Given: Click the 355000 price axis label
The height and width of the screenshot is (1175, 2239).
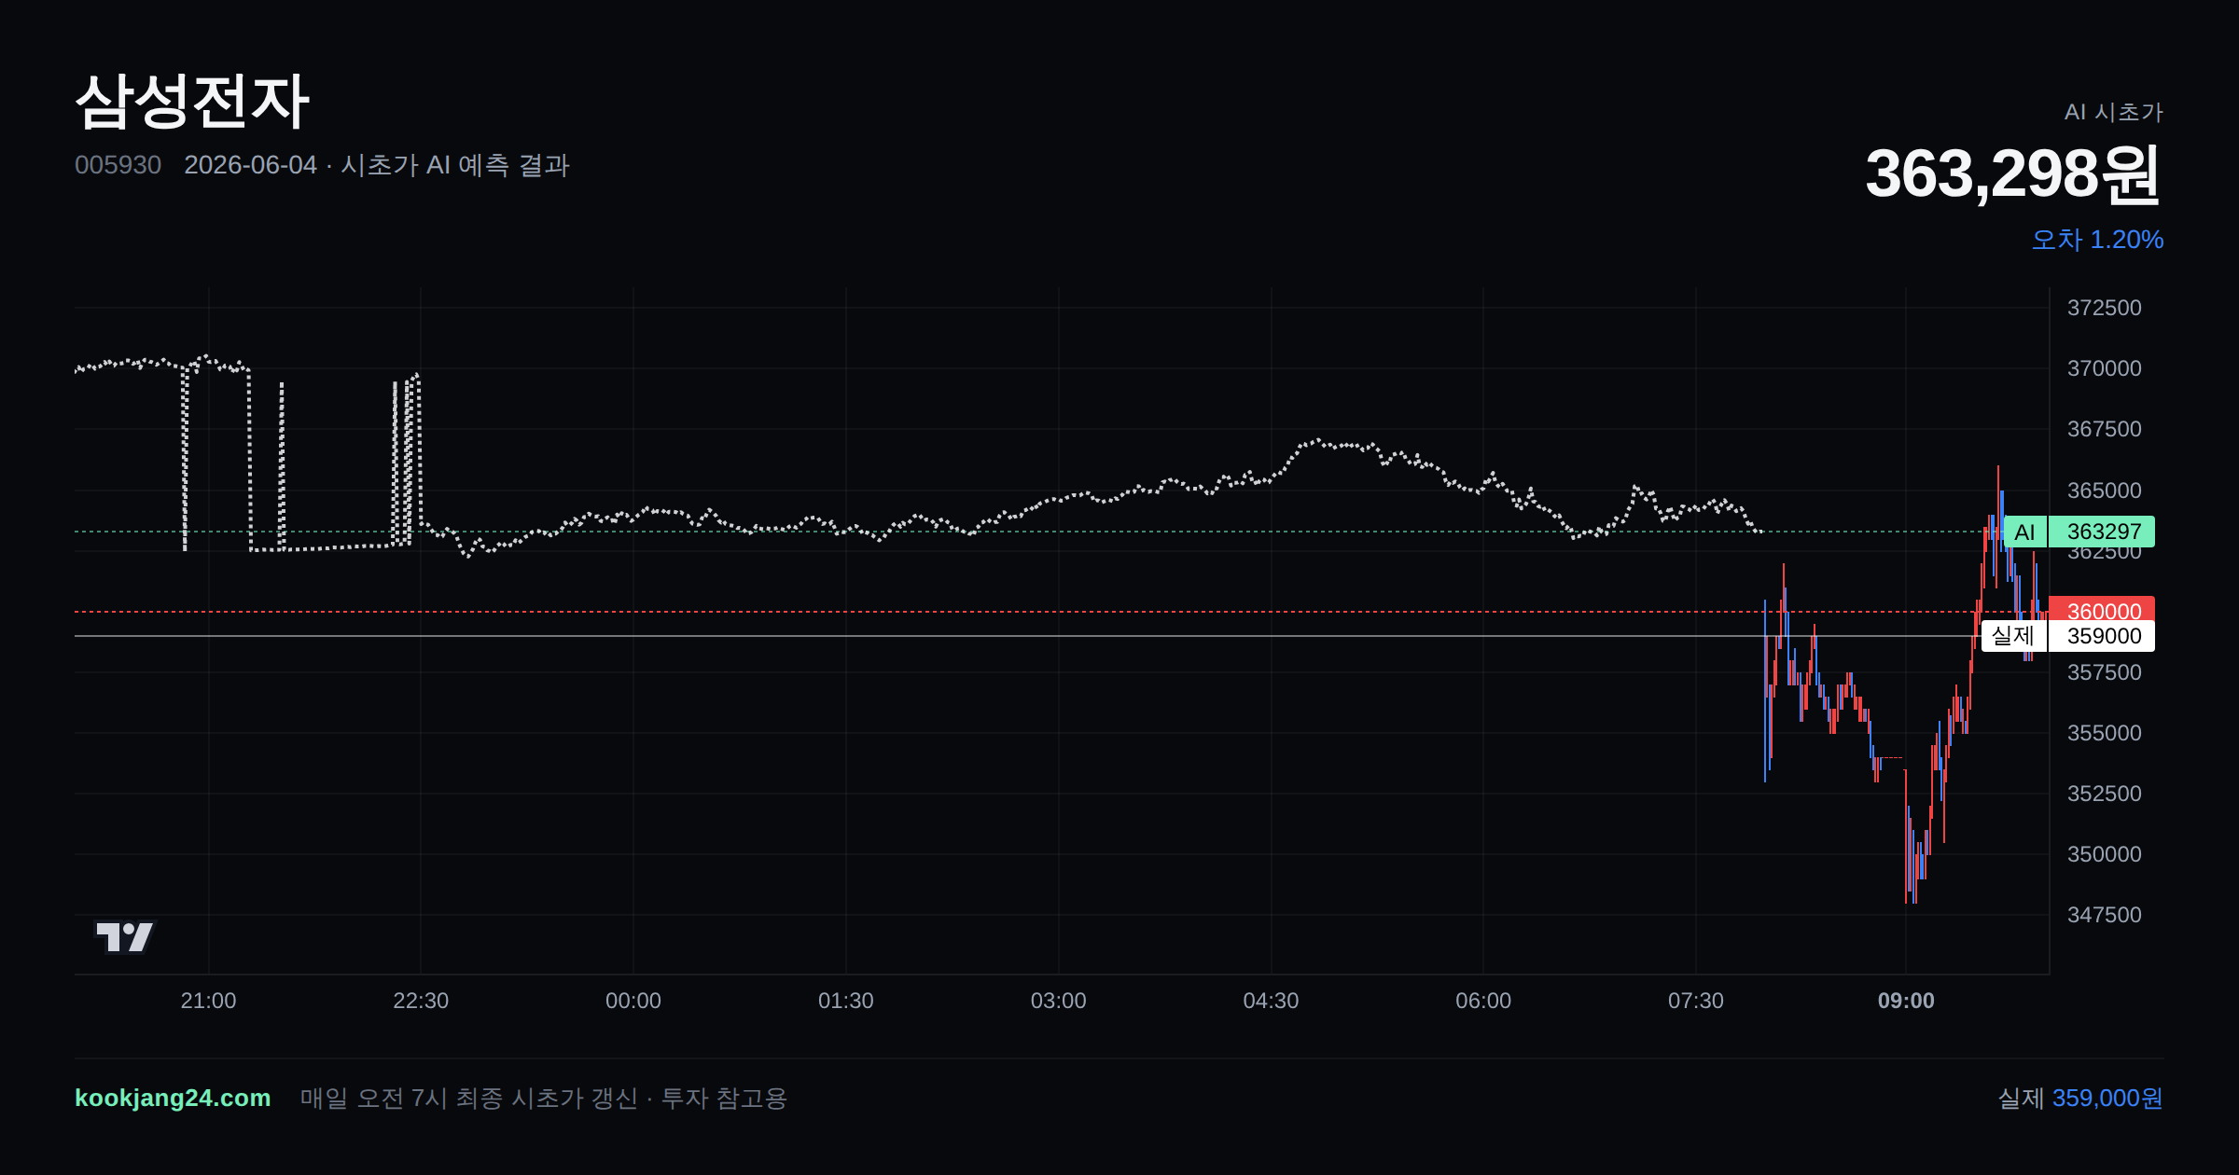Looking at the screenshot, I should click(x=2104, y=733).
